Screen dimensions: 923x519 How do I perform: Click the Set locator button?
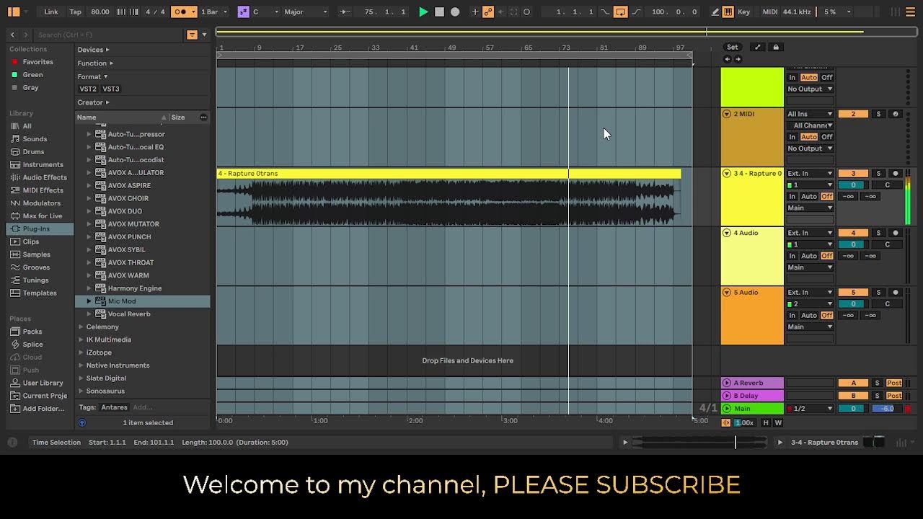pos(732,48)
